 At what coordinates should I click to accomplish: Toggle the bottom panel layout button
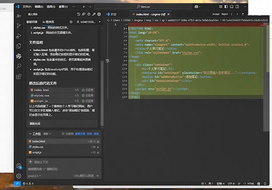(x=231, y=7)
